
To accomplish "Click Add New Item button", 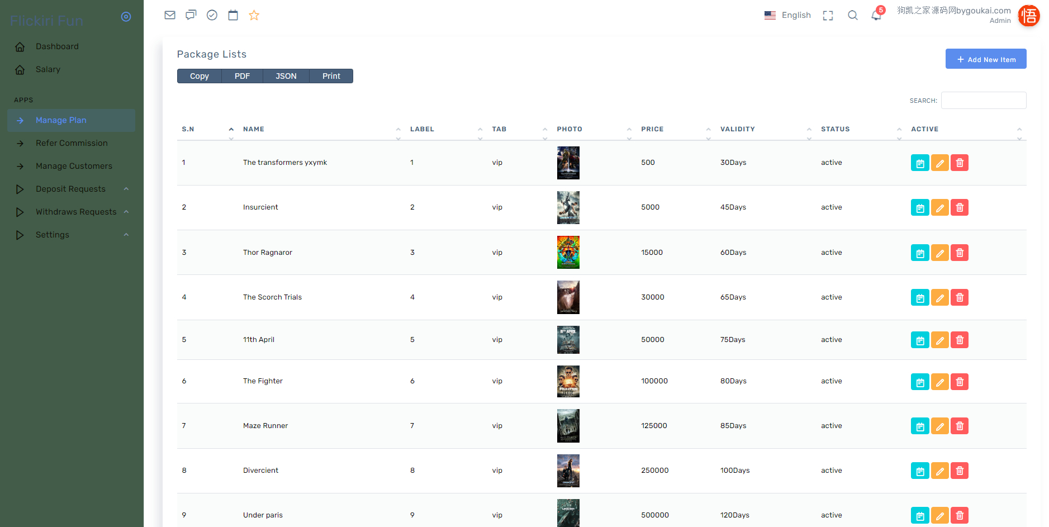I will (x=985, y=59).
